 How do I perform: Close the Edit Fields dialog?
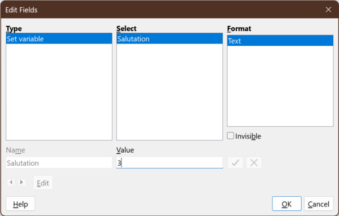(328, 10)
